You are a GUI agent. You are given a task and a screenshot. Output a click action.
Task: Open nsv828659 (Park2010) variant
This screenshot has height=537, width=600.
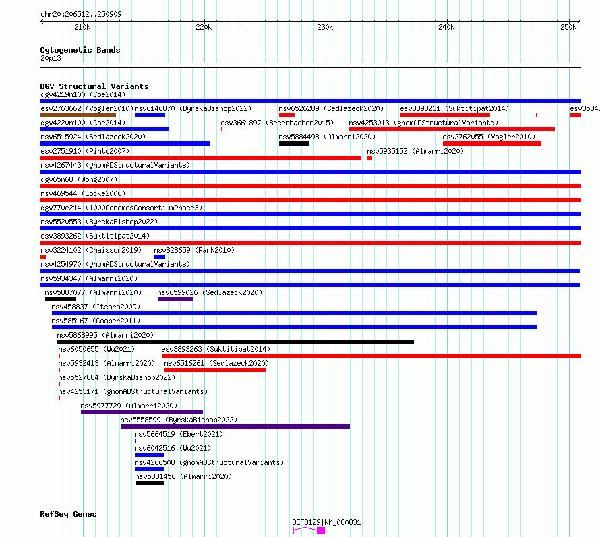(194, 250)
